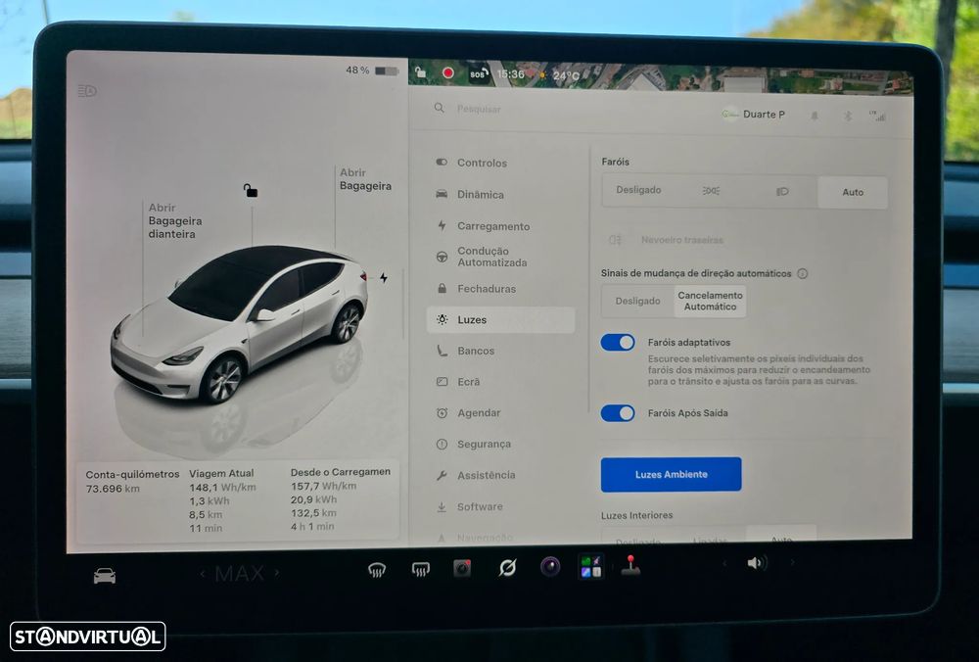Open the purple camera app icon
This screenshot has width=979, height=662.
[x=550, y=567]
